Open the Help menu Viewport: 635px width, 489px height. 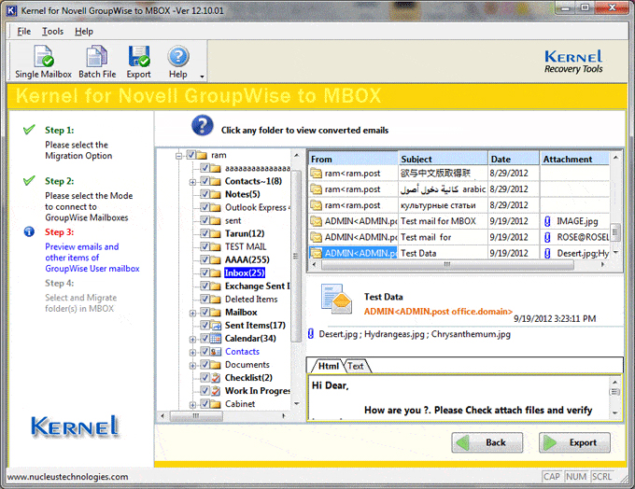tap(84, 31)
